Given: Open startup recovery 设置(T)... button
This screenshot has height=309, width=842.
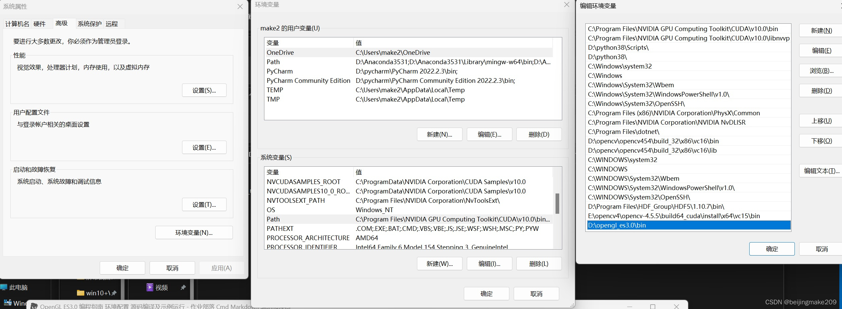Looking at the screenshot, I should (204, 204).
